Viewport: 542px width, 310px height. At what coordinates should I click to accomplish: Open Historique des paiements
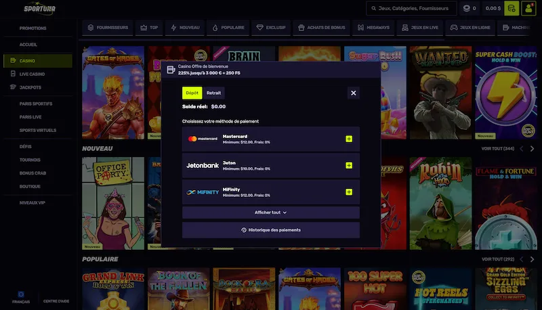[270, 230]
